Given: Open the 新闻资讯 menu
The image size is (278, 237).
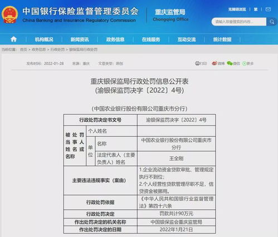Looking at the screenshot, I should point(80,39).
